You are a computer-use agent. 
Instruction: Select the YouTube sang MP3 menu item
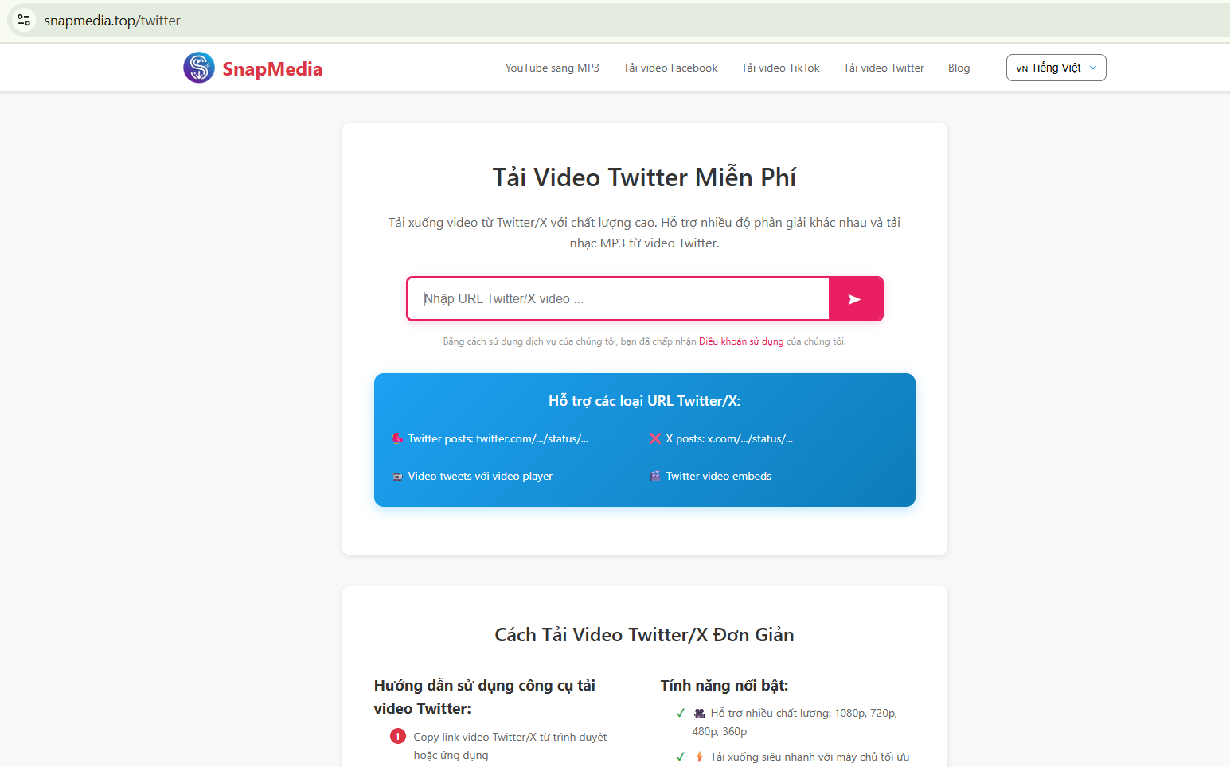point(552,68)
